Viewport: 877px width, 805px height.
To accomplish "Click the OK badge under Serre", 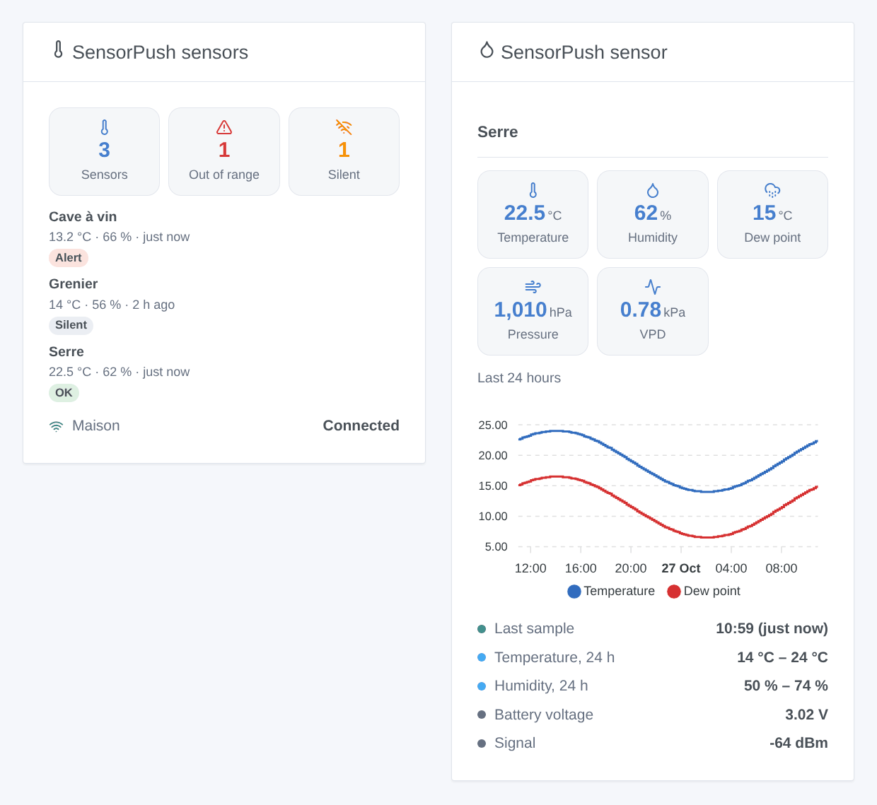I will (x=64, y=393).
